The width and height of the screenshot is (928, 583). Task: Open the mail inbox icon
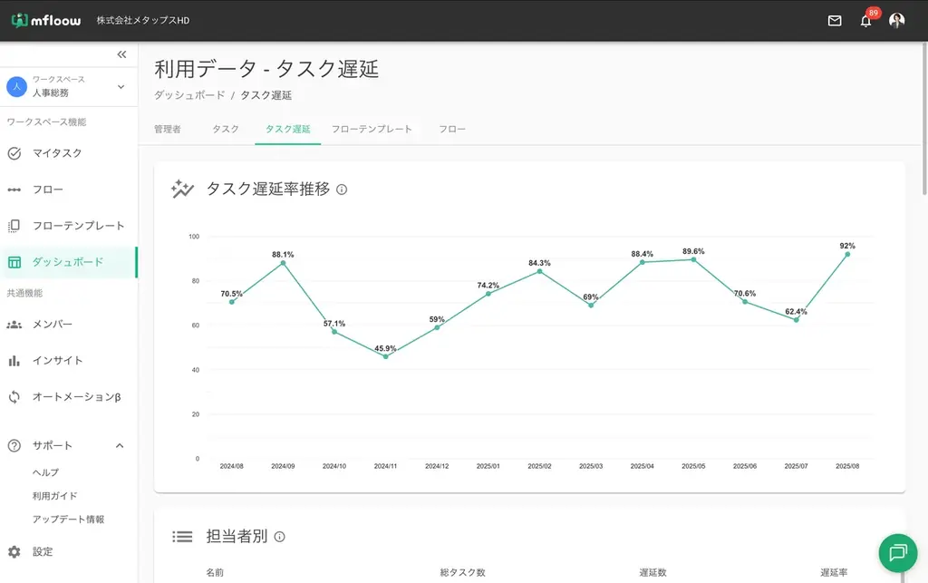pos(835,21)
